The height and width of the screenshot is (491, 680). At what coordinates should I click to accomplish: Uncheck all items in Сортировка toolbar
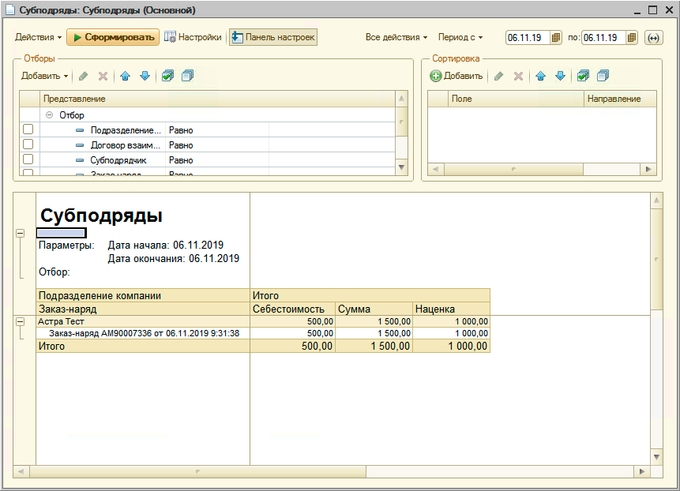(603, 76)
